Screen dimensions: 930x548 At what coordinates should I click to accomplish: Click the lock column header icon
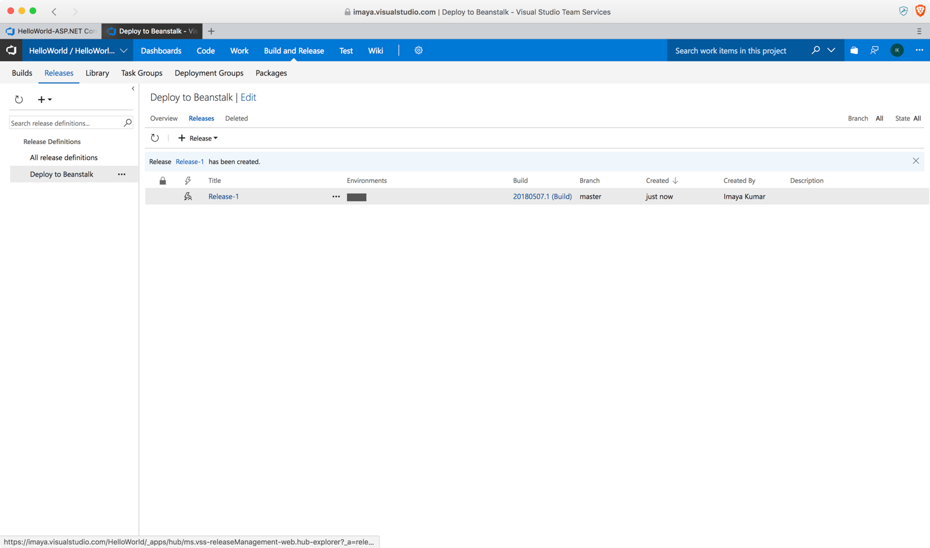click(x=163, y=181)
